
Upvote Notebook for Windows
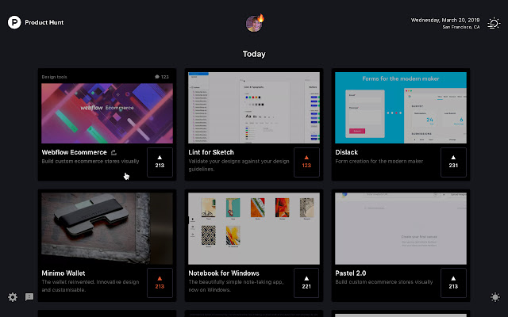[x=306, y=283]
